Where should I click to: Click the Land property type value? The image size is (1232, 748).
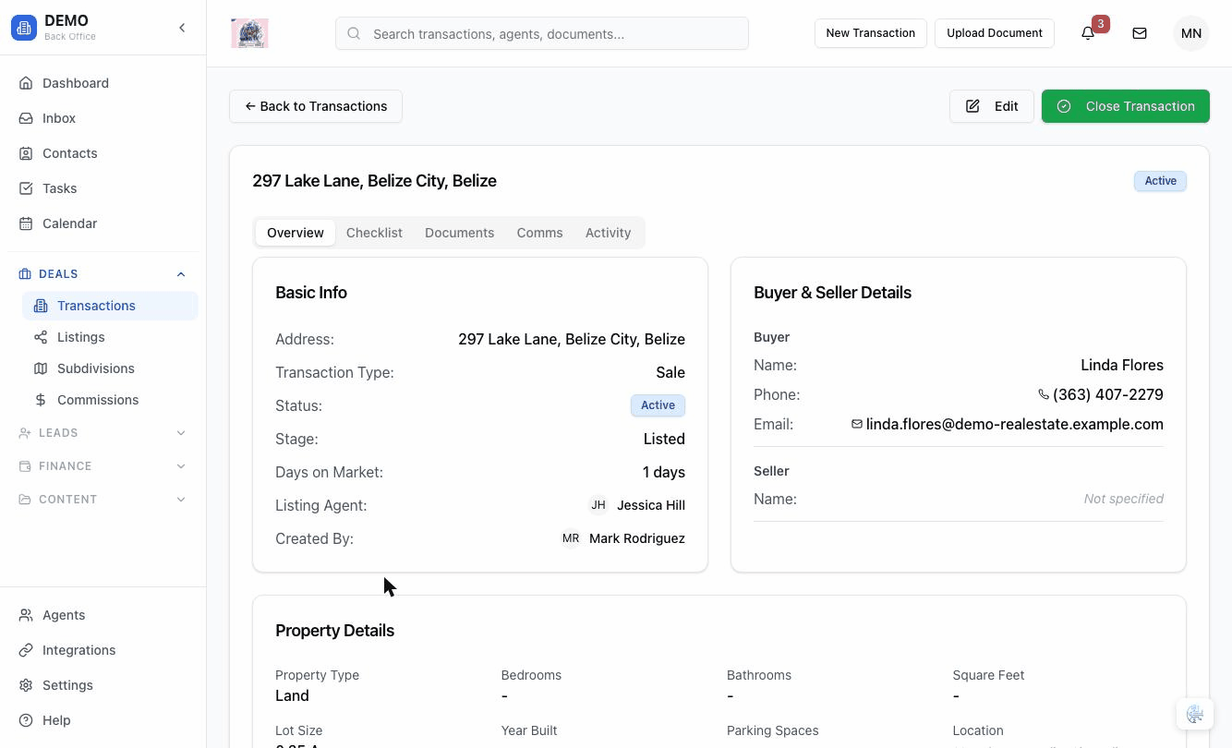292,695
